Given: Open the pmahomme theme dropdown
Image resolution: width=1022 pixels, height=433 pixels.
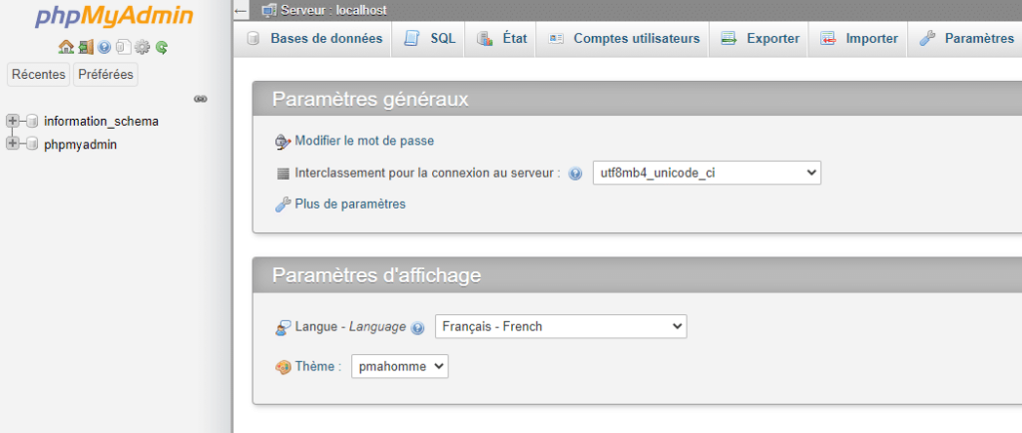Looking at the screenshot, I should (x=399, y=366).
